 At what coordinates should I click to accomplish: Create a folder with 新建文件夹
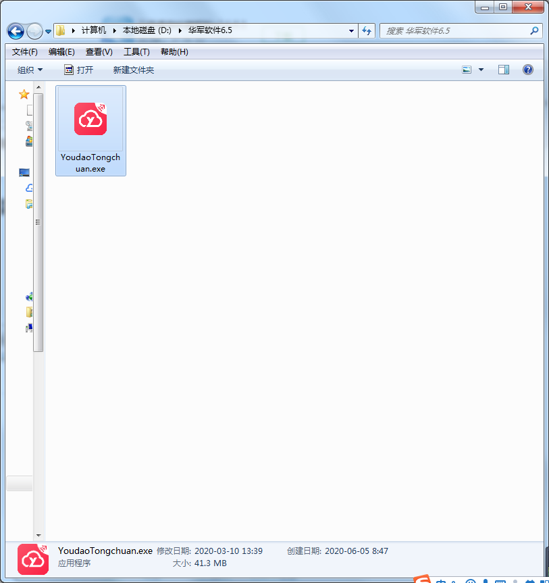tap(134, 70)
